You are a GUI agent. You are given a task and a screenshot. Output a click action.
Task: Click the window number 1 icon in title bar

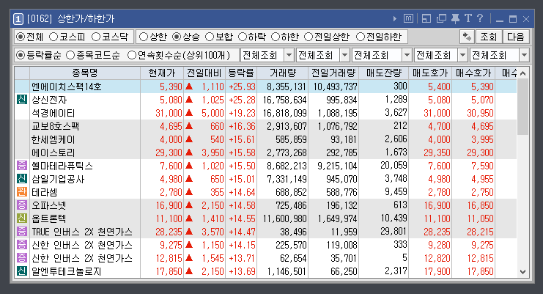pyautogui.click(x=18, y=19)
